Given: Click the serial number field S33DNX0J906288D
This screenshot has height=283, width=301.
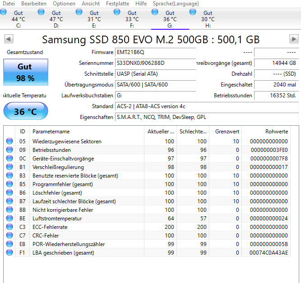Looking at the screenshot, I should (156, 63).
